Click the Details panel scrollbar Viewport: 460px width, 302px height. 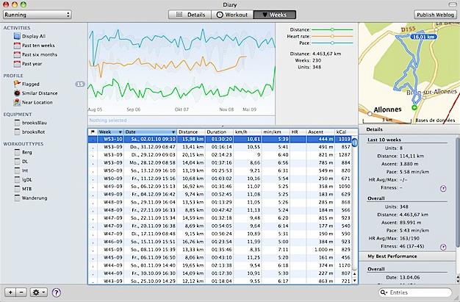coord(457,191)
